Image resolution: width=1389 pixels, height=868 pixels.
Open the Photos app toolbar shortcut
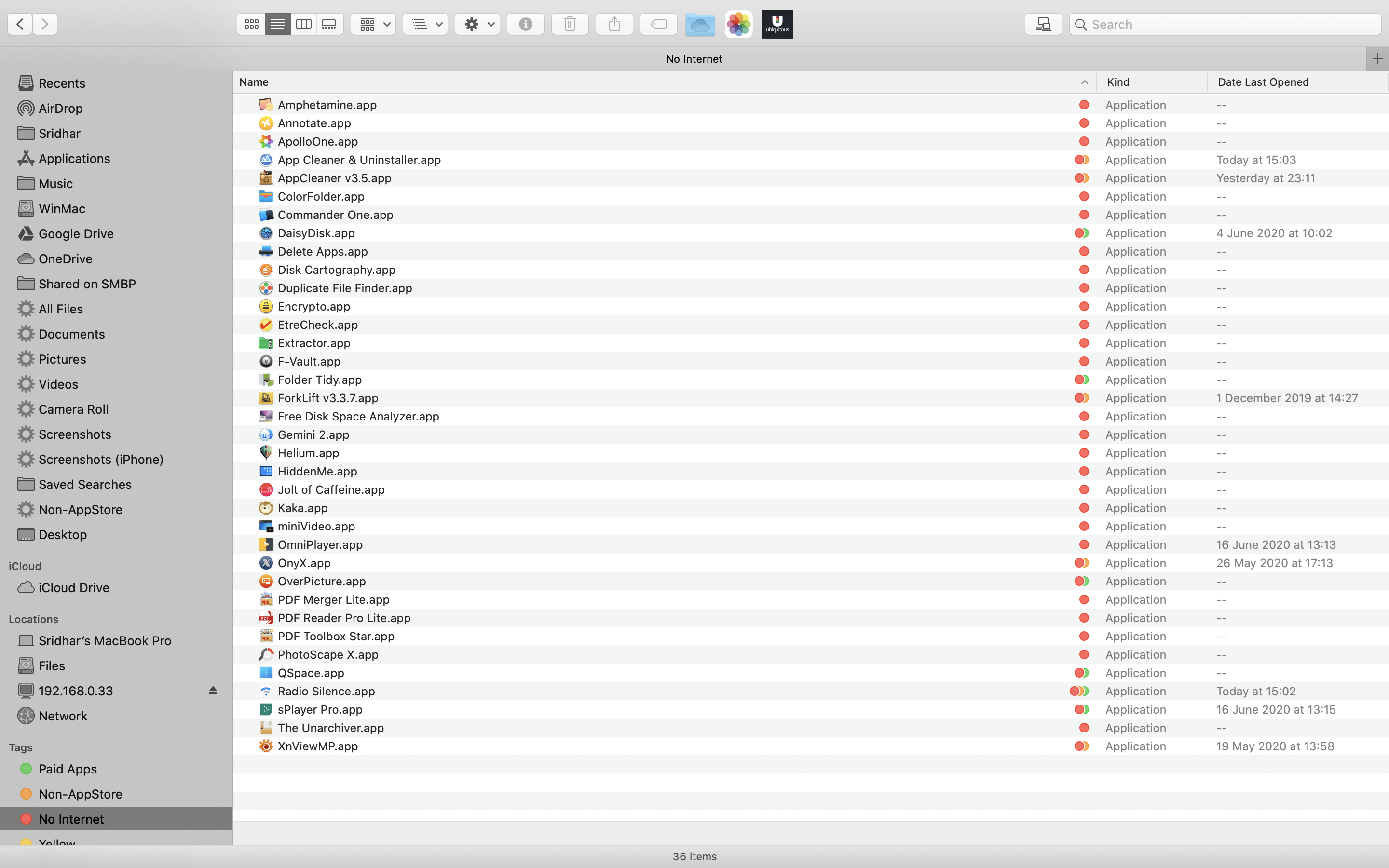(x=739, y=24)
